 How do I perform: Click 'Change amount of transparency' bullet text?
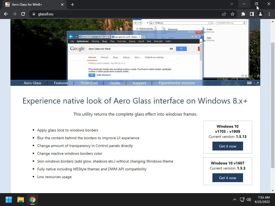coord(85,146)
